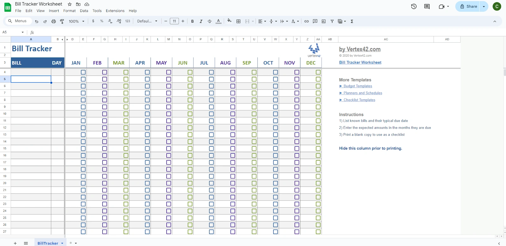Viewport: 506px width, 246px height.
Task: Open the Bill Tracker Worksheet link
Action: pyautogui.click(x=360, y=62)
